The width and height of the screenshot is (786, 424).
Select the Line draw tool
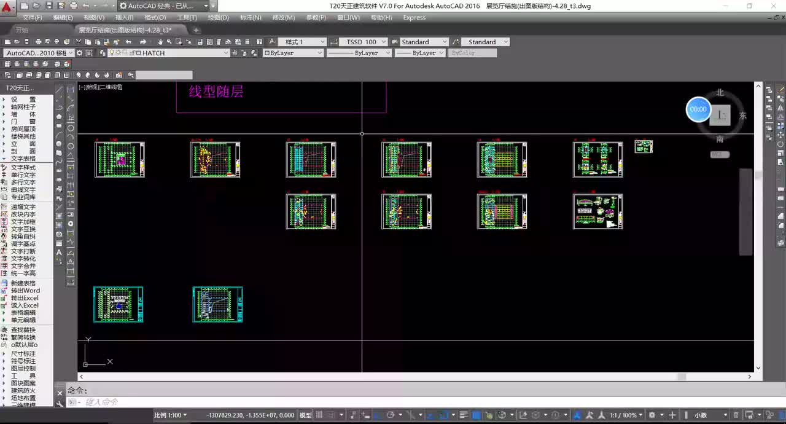pyautogui.click(x=59, y=90)
